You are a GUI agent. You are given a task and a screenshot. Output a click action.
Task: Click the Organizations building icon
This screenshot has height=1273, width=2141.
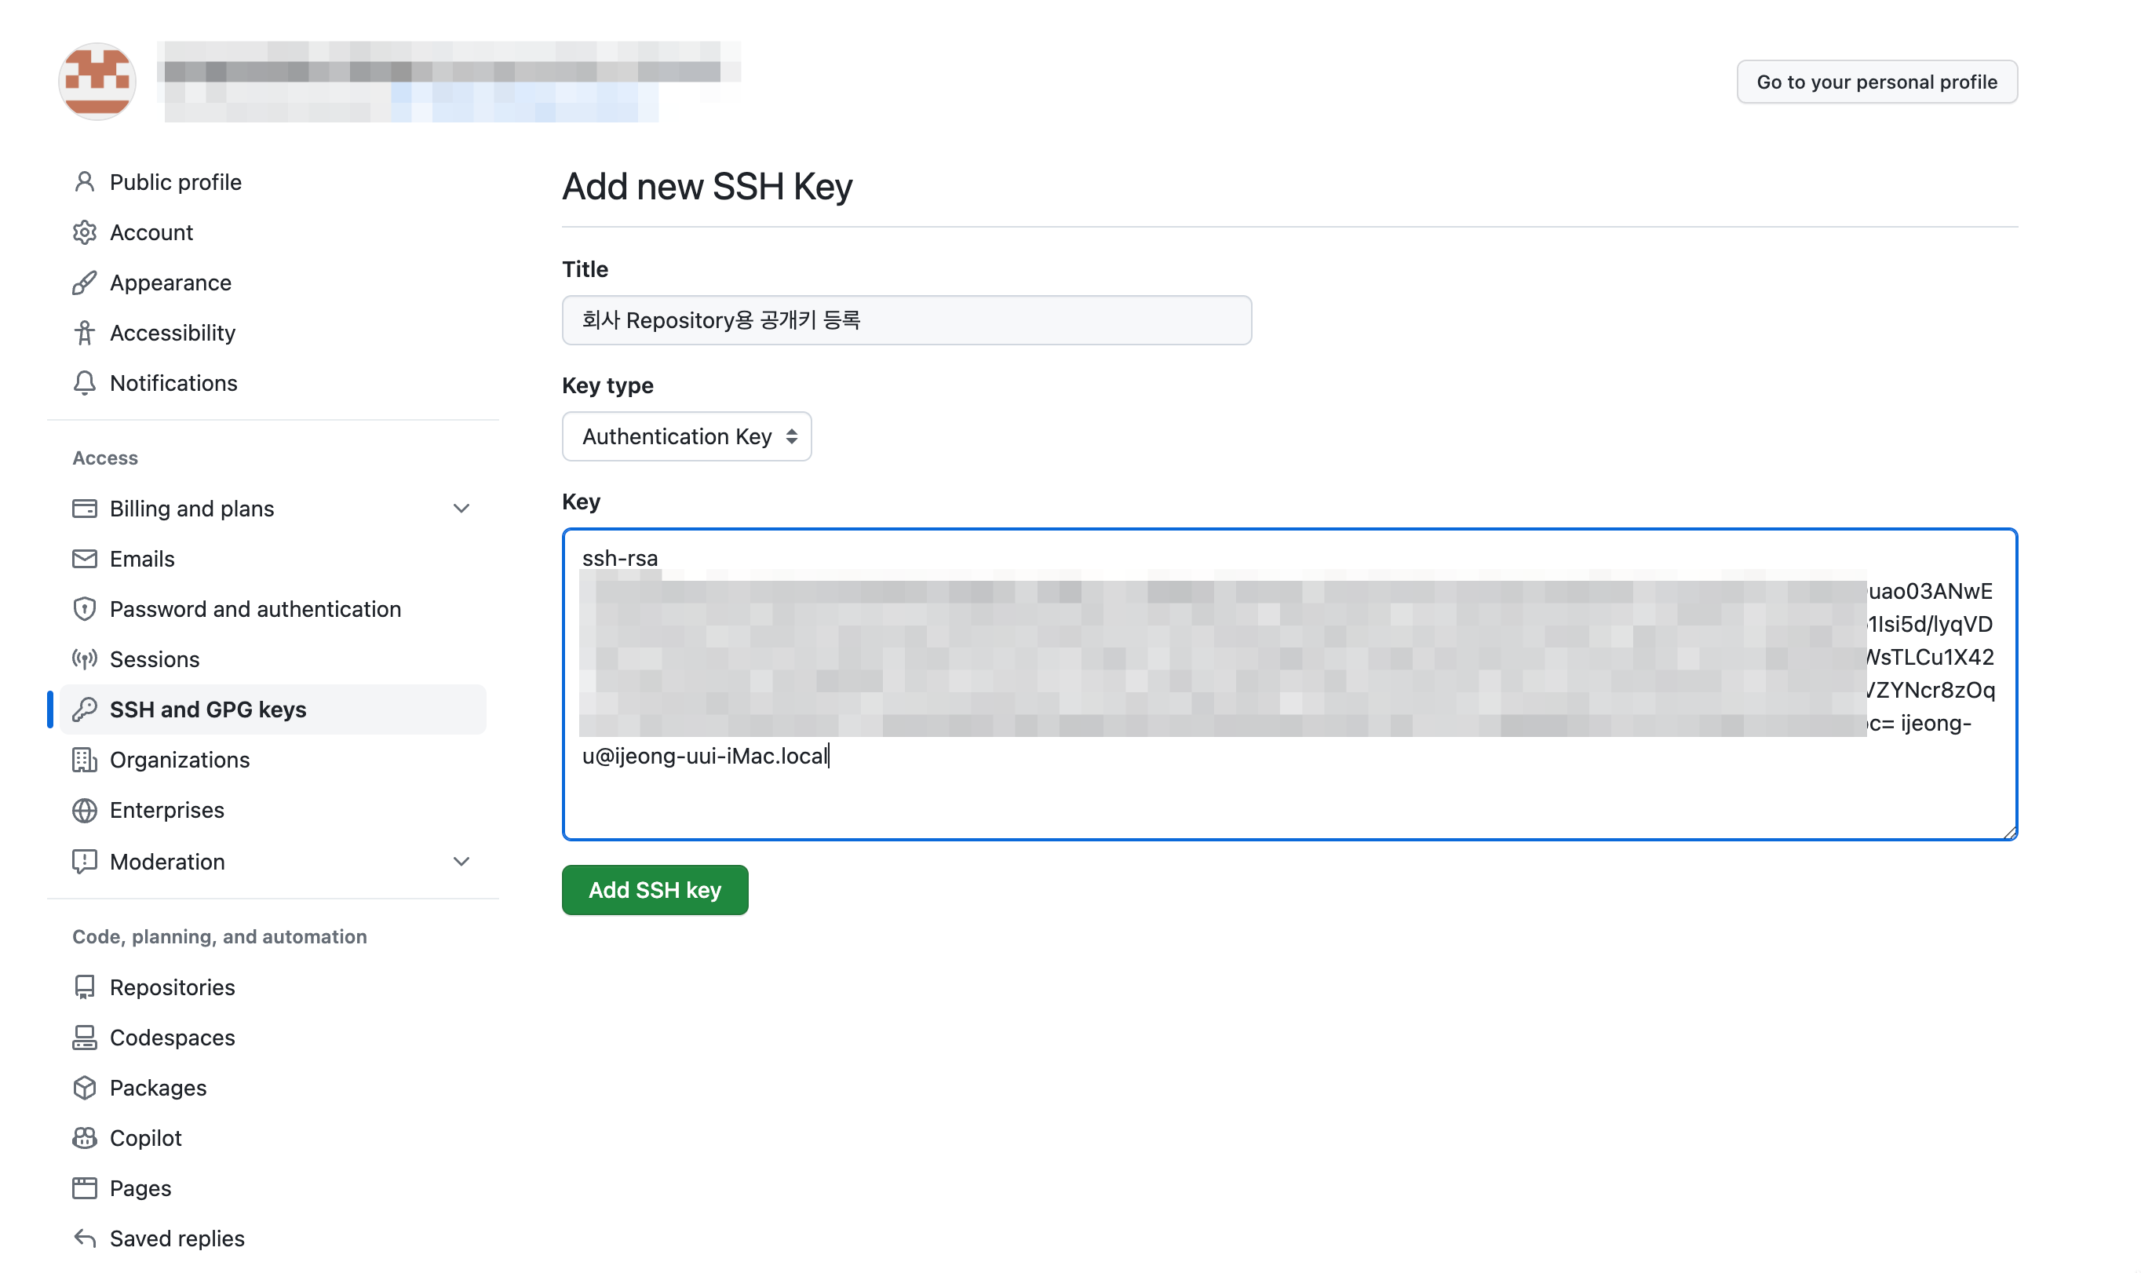[x=84, y=760]
